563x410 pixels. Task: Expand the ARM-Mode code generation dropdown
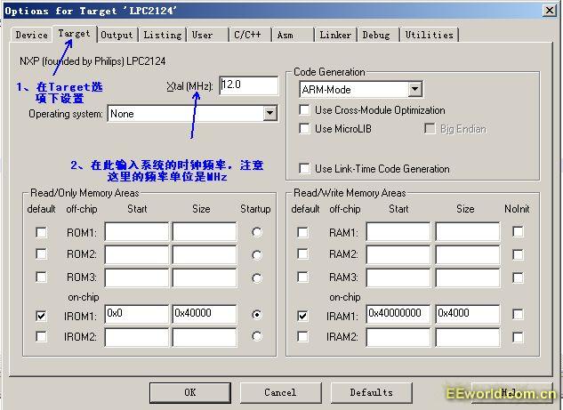[414, 89]
